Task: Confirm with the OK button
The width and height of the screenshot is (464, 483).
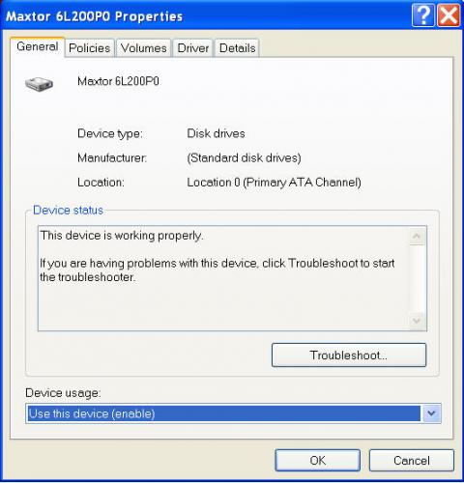Action: pos(318,461)
